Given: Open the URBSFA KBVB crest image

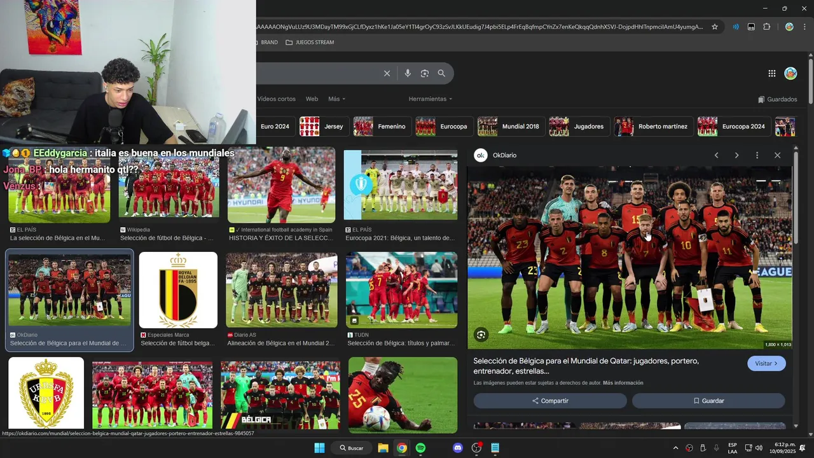Looking at the screenshot, I should click(46, 392).
